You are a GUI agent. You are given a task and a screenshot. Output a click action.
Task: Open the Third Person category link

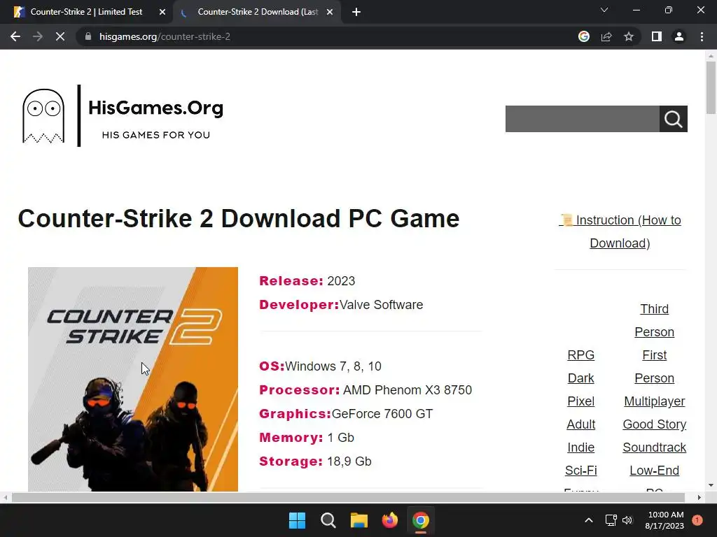(x=655, y=320)
